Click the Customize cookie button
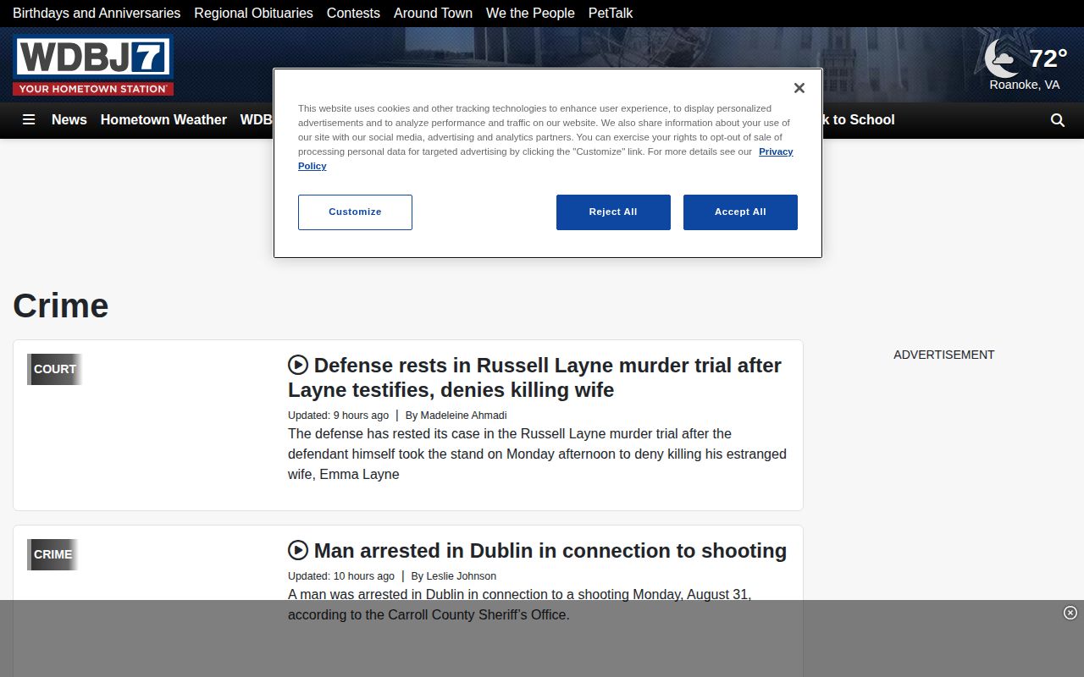Image resolution: width=1084 pixels, height=677 pixels. 355,212
